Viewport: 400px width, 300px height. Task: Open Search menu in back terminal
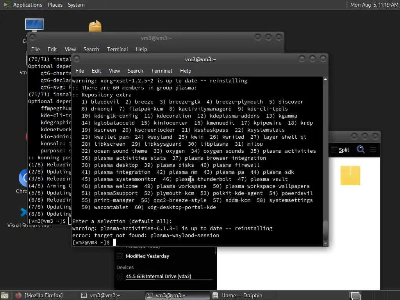tap(91, 49)
